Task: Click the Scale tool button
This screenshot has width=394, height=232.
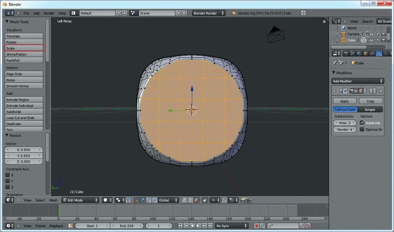Action: pyautogui.click(x=24, y=48)
